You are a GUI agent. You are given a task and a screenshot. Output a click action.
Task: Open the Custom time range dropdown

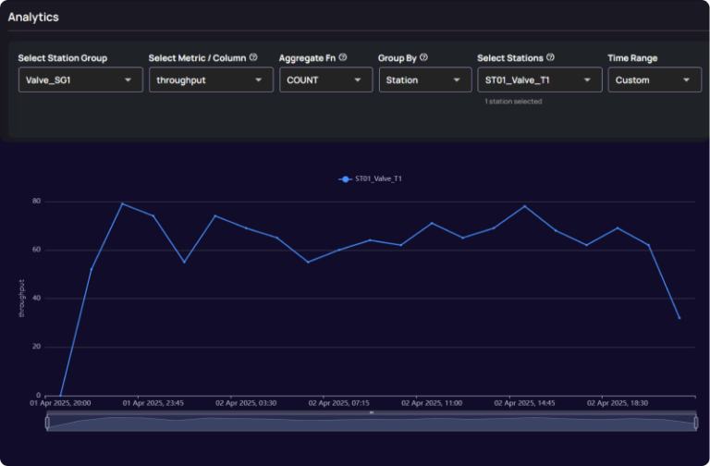(x=653, y=80)
